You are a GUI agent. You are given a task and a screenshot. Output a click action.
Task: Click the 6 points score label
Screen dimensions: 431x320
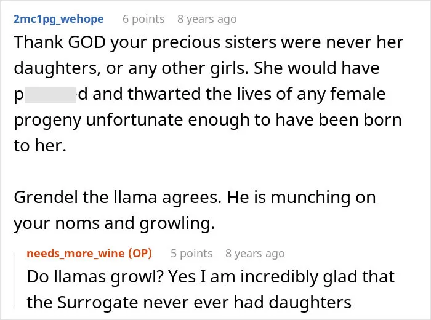[143, 19]
